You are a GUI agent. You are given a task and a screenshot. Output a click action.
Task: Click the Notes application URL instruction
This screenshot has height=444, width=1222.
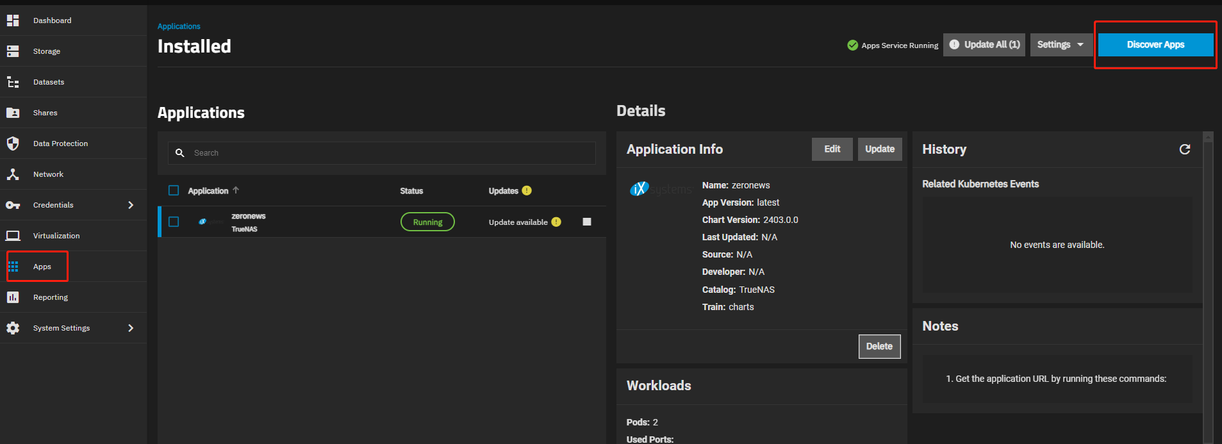tap(1056, 379)
